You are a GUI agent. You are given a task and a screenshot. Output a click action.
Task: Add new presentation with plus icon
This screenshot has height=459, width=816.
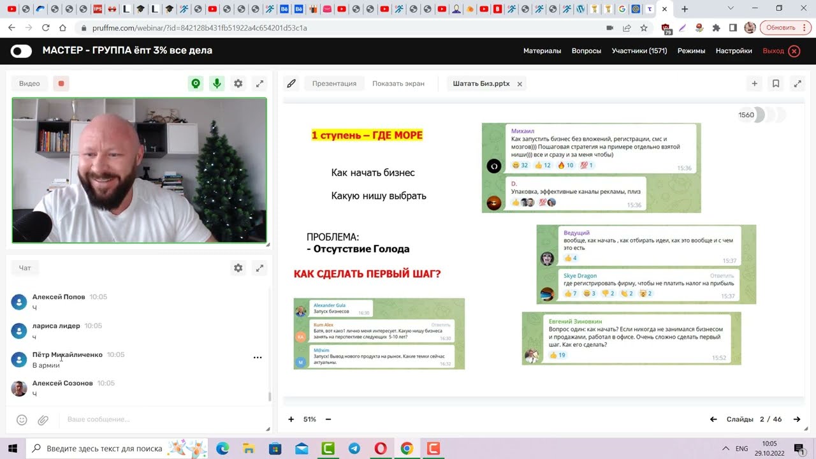754,83
